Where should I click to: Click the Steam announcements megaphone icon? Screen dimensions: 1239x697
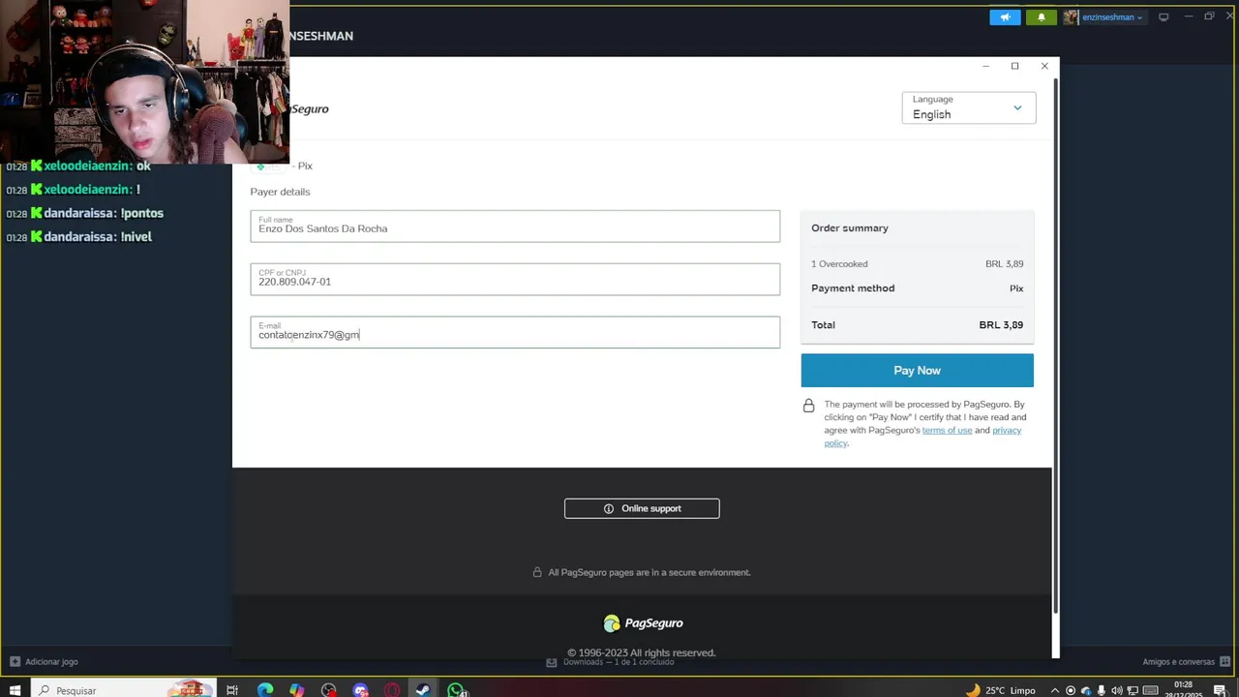[x=1005, y=17]
